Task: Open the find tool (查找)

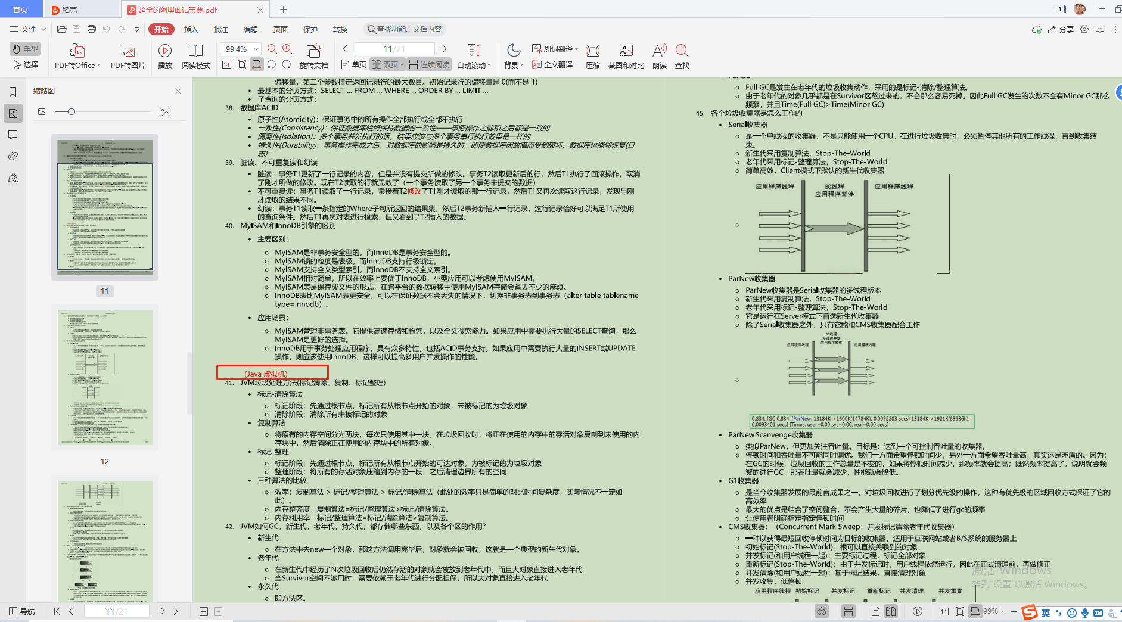Action: click(x=682, y=57)
